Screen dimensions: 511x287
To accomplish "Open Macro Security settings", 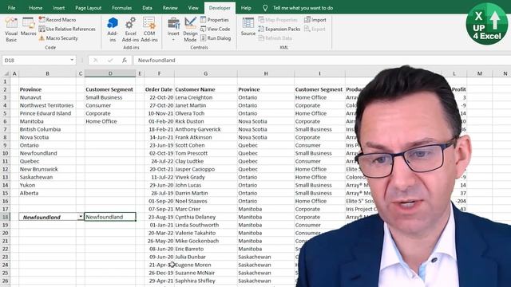I will 58,38.
